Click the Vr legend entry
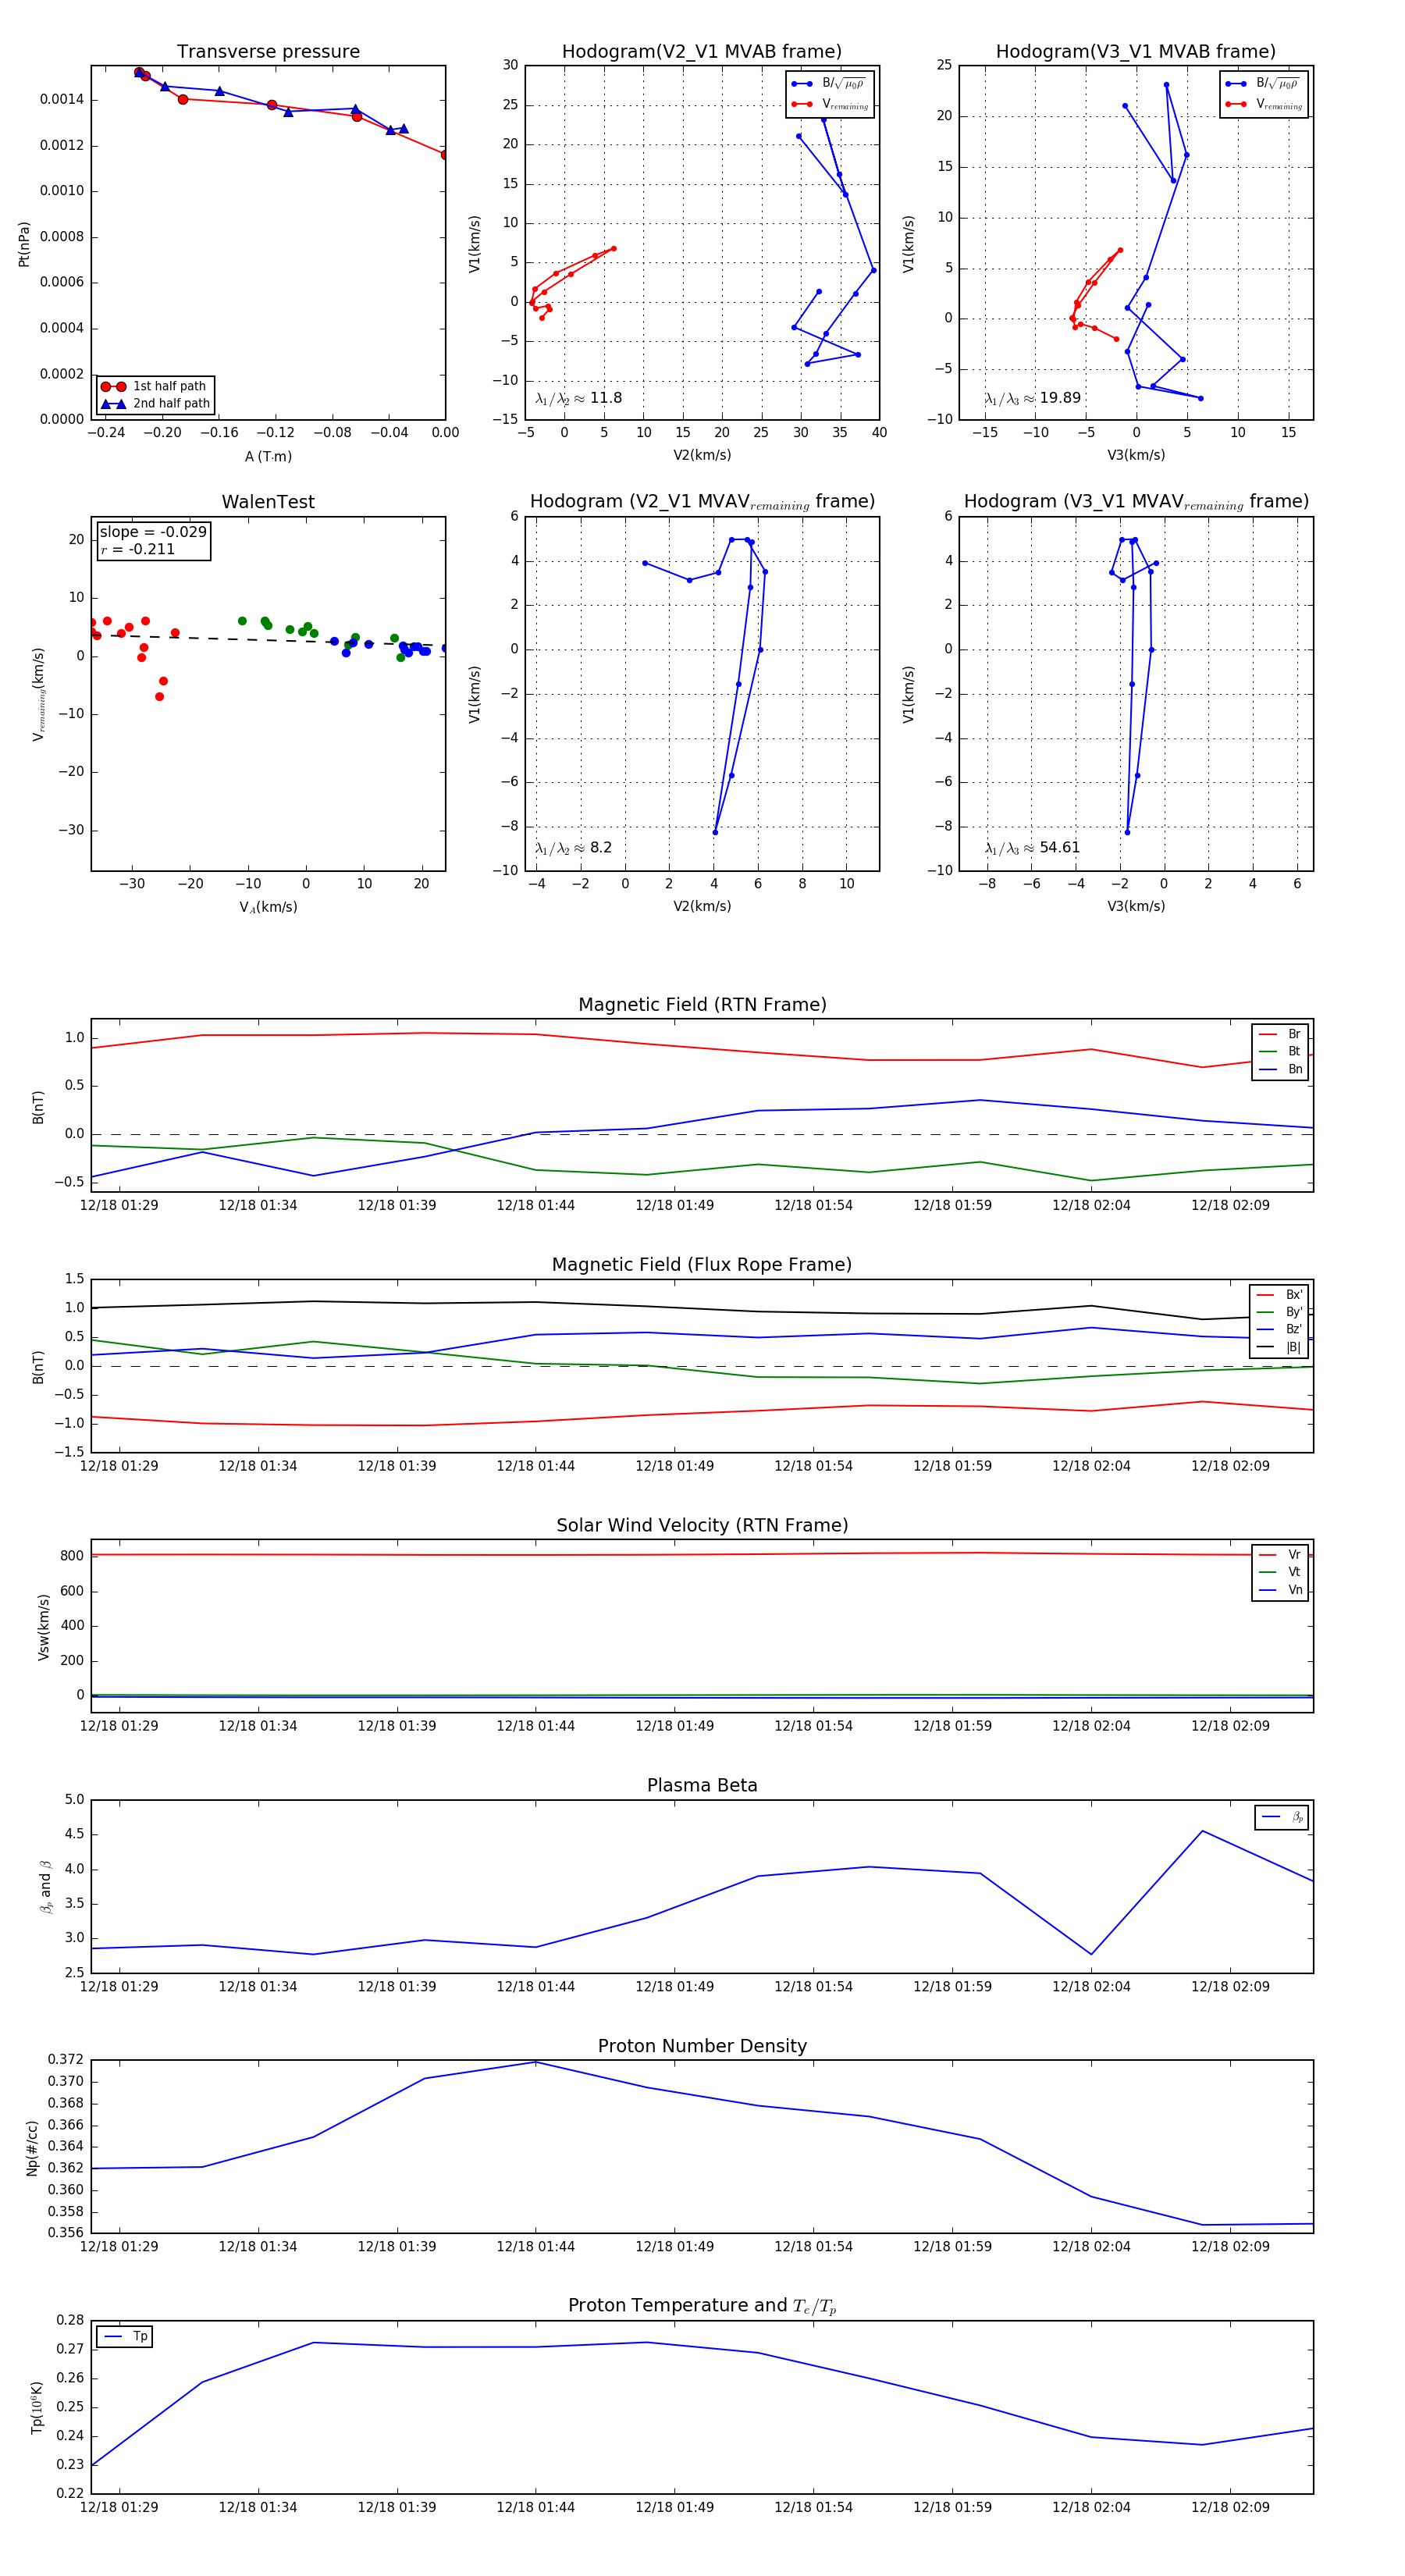 [1280, 1554]
